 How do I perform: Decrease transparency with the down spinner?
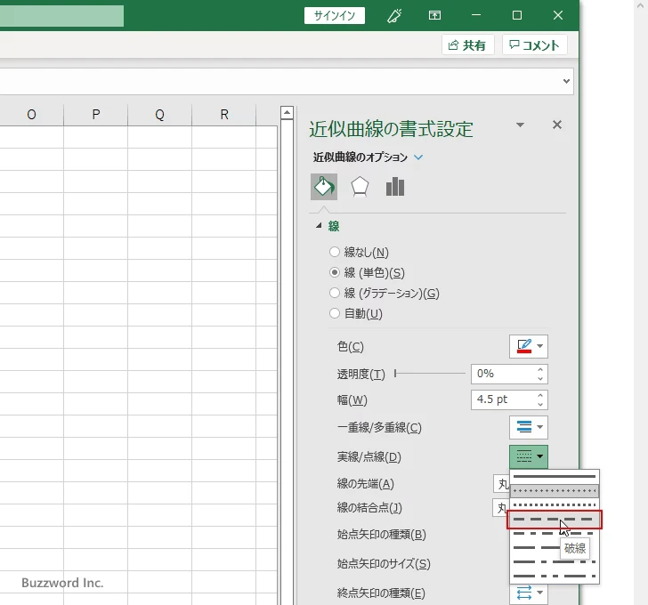tap(540, 379)
